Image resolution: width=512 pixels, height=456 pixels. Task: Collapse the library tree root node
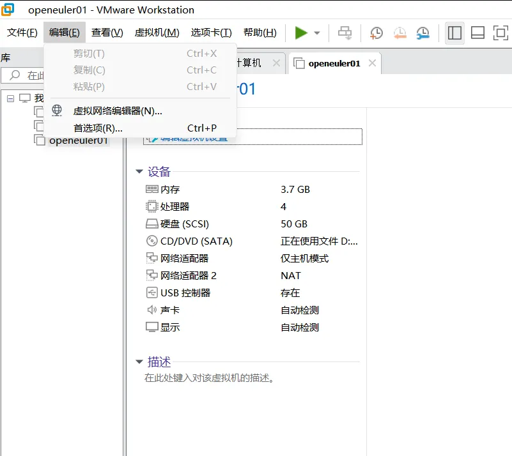coord(10,98)
